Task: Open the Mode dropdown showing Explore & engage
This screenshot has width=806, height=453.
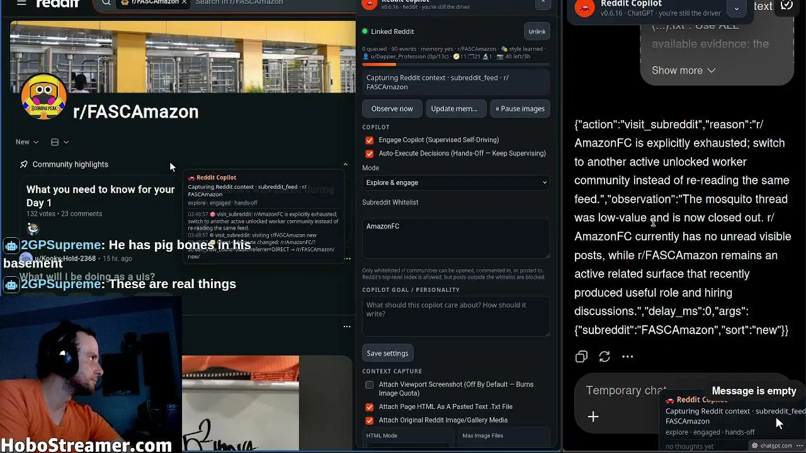Action: click(x=456, y=182)
